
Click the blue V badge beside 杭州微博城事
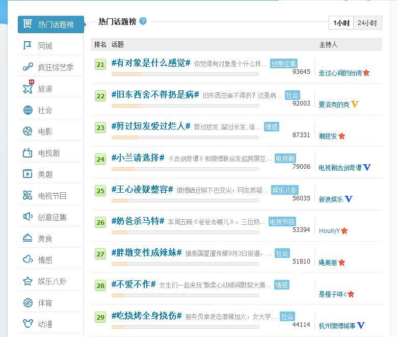click(361, 325)
